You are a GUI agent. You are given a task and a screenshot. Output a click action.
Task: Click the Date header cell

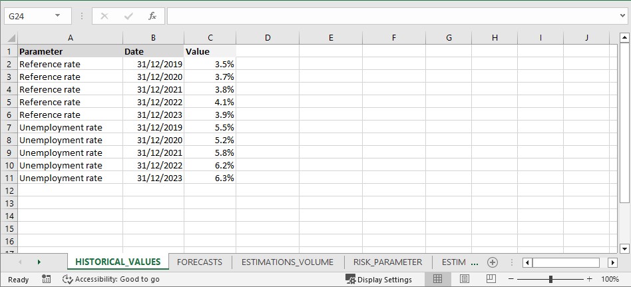[x=153, y=51]
